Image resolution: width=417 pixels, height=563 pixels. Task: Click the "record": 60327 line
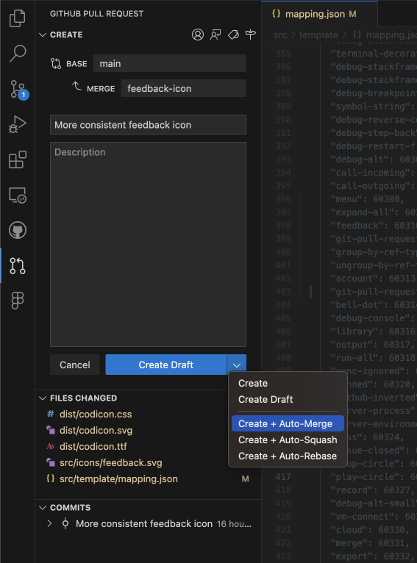pyautogui.click(x=372, y=490)
